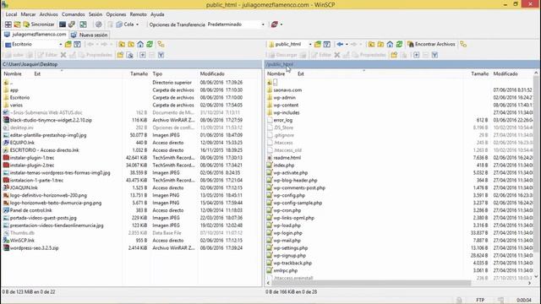Toggle local directory tree icon
This screenshot has width=541, height=304.
pos(161,45)
